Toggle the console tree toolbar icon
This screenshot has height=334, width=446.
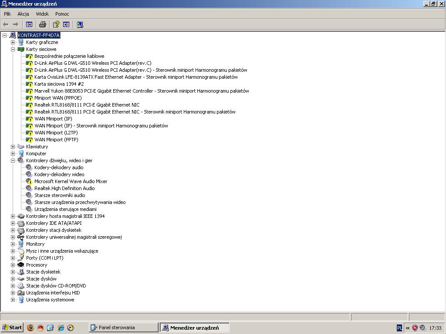point(29,24)
